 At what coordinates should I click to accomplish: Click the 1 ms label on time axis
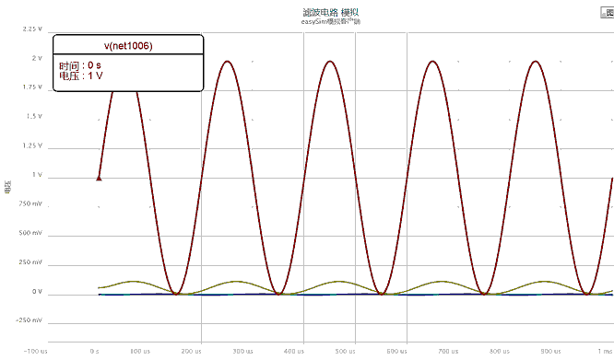coord(605,351)
